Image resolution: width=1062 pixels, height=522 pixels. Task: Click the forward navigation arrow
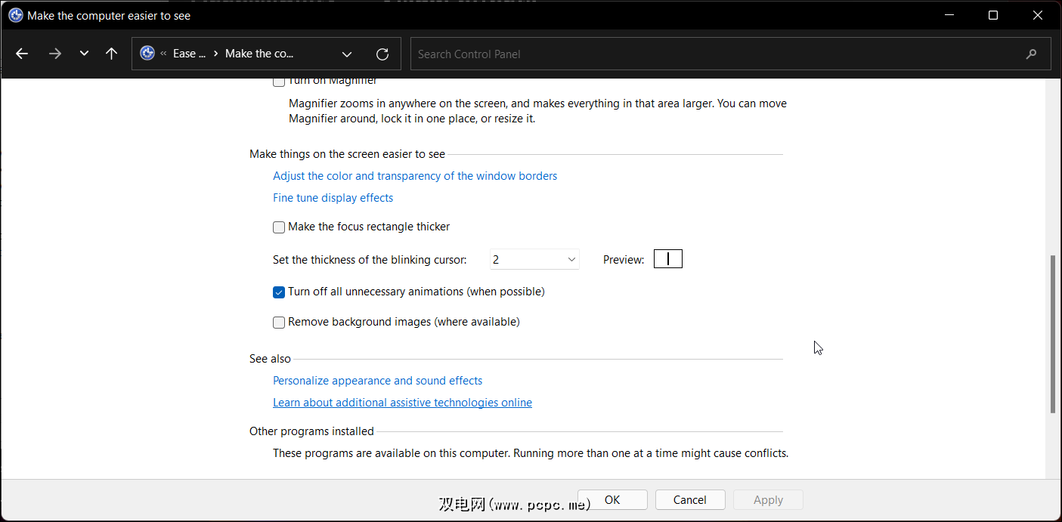pyautogui.click(x=54, y=54)
